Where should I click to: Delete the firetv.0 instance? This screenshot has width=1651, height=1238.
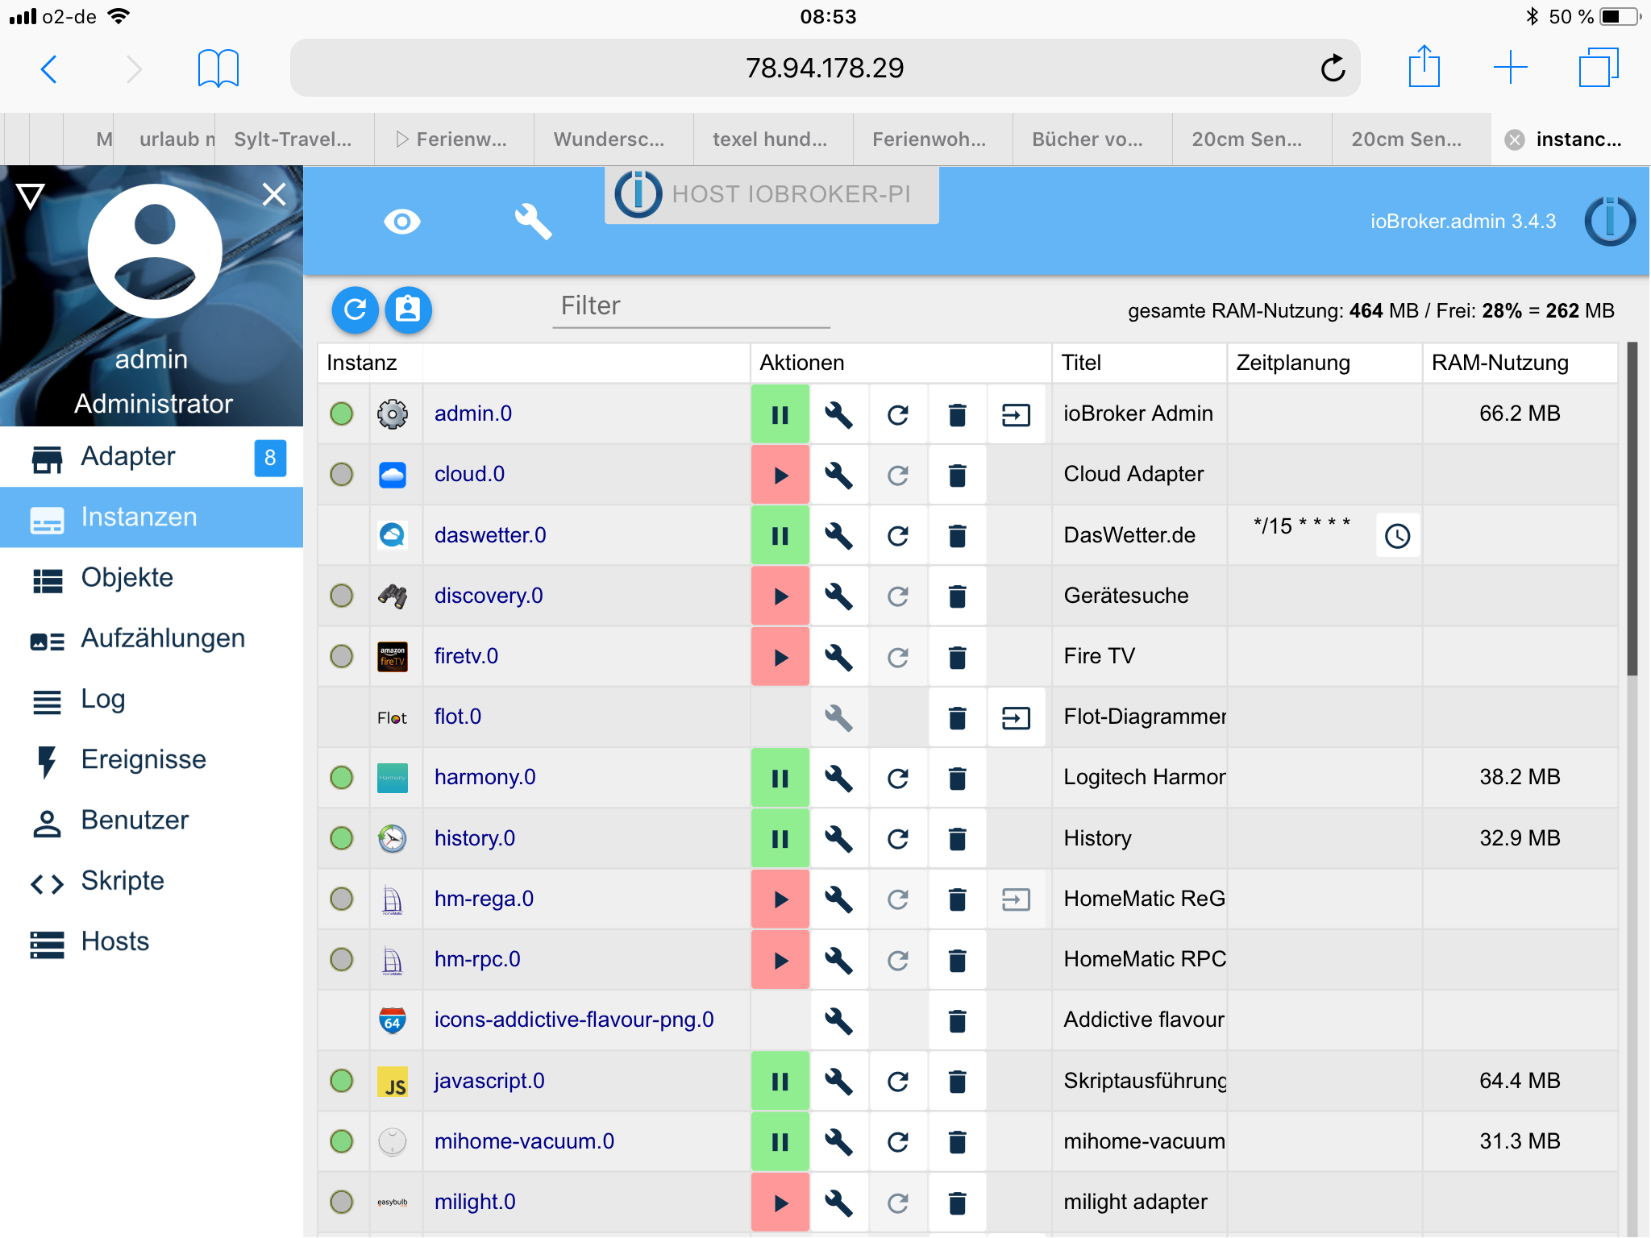pyautogui.click(x=958, y=657)
